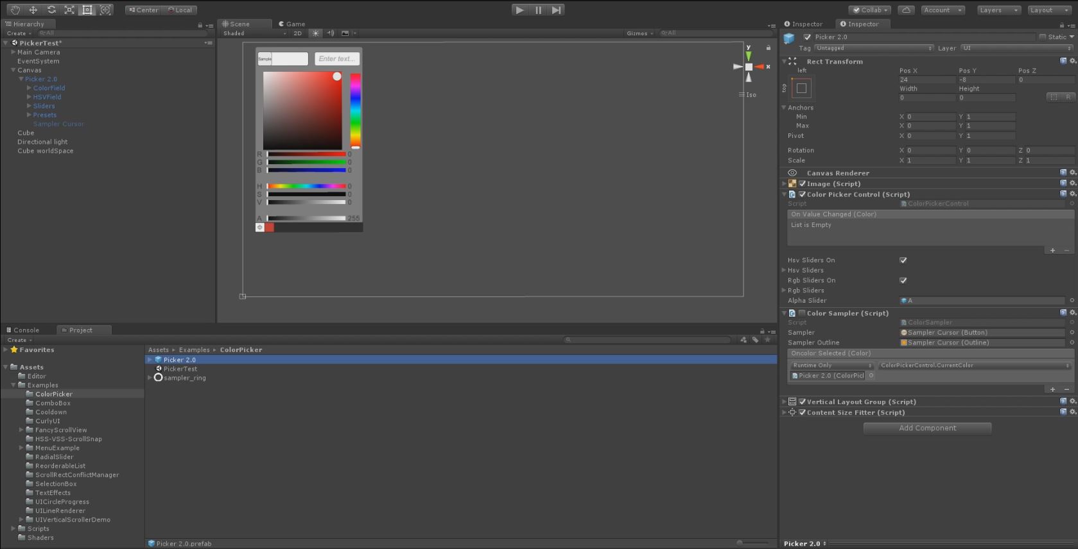Toggle scene audio speaker icon
Image resolution: width=1078 pixels, height=549 pixels.
(330, 33)
